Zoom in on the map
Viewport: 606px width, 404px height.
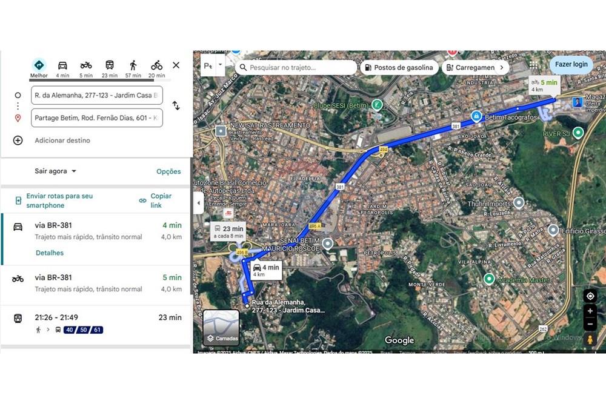[590, 311]
